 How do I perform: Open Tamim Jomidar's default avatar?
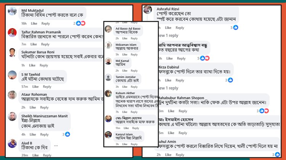point(108,78)
